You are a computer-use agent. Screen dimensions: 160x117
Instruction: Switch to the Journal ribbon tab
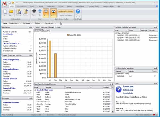61,6
